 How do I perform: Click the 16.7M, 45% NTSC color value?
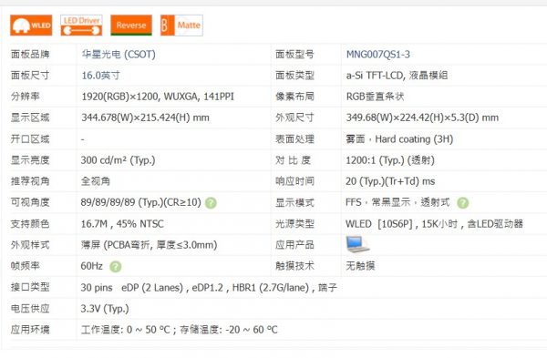point(122,224)
